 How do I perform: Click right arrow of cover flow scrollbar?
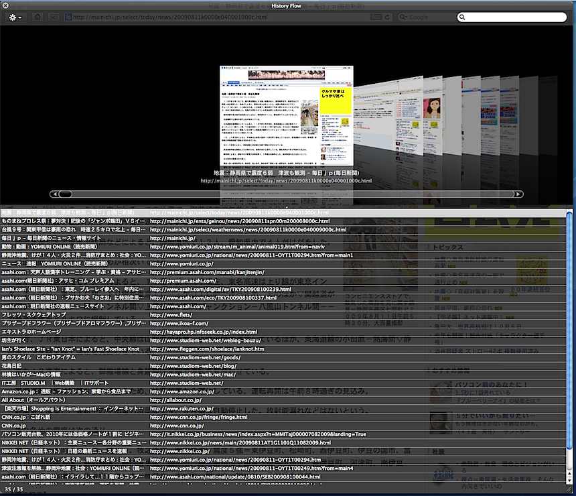(518, 194)
